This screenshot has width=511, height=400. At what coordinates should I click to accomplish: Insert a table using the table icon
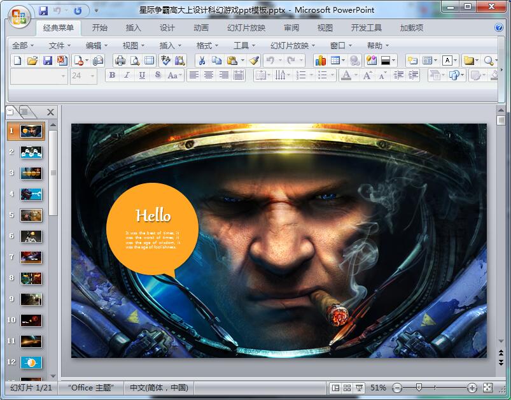click(x=335, y=61)
